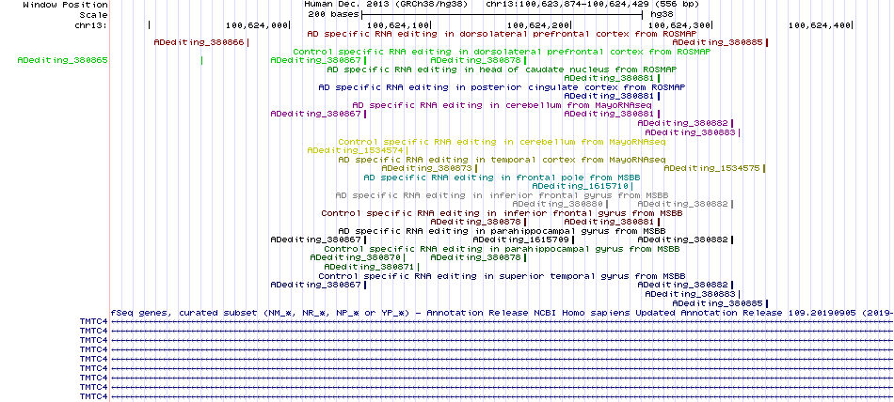Open the ADediting_1534574 cerebellum control item

355,150
